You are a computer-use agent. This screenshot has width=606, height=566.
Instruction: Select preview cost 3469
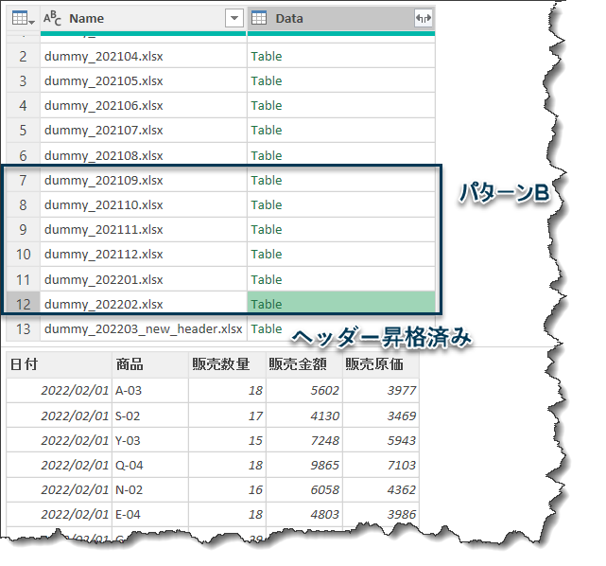click(381, 416)
